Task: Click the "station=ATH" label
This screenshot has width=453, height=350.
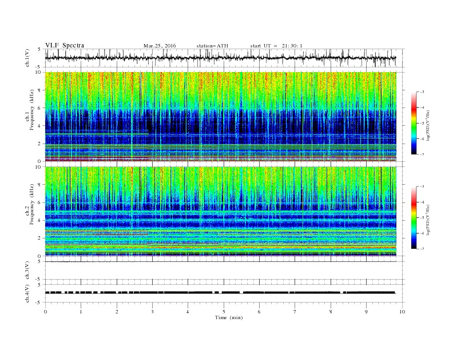Action: coord(212,46)
